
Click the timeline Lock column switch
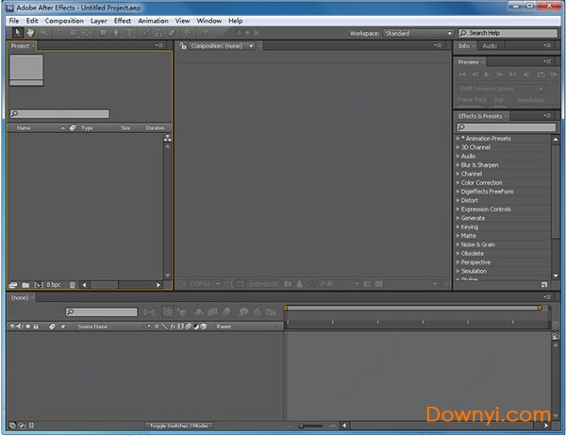click(36, 327)
